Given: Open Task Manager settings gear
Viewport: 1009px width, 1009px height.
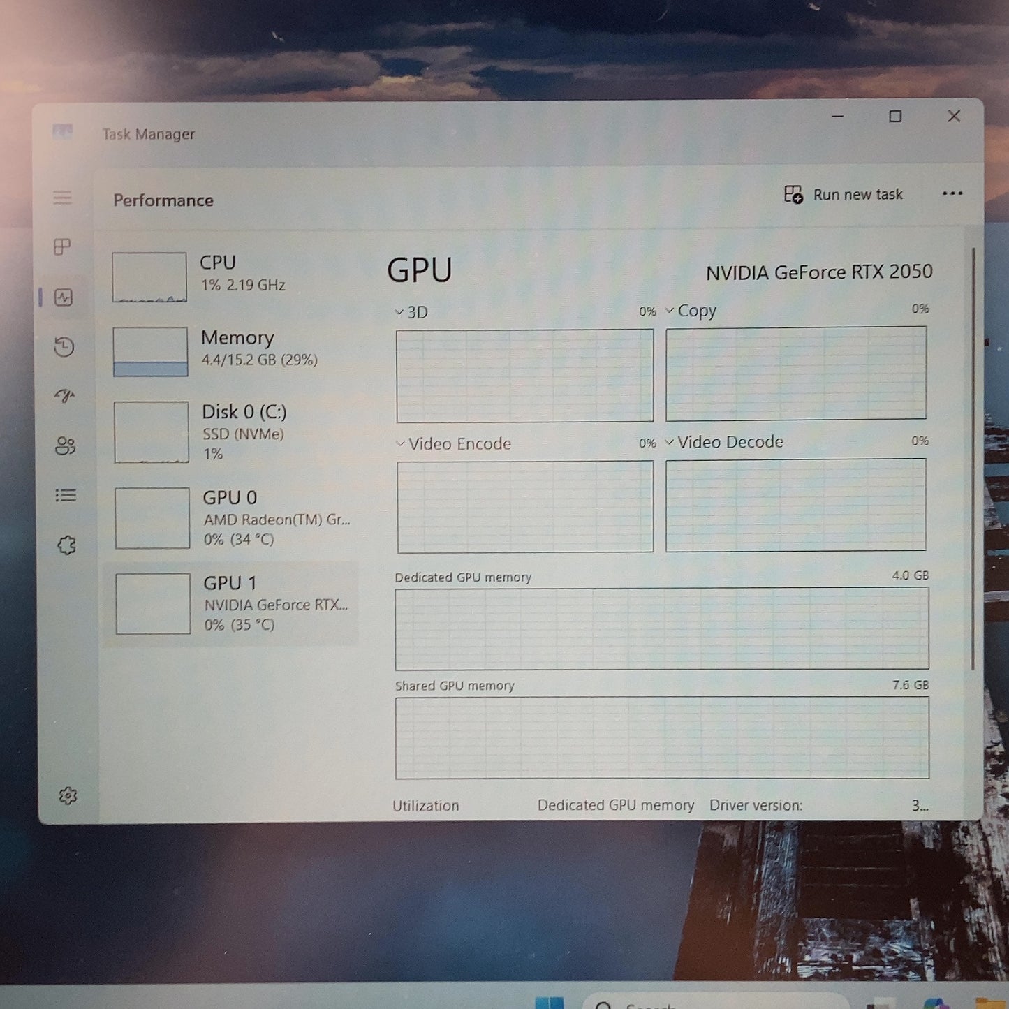Looking at the screenshot, I should tap(68, 795).
